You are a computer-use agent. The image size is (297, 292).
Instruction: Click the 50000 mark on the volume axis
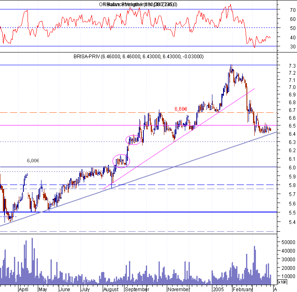click(288, 242)
